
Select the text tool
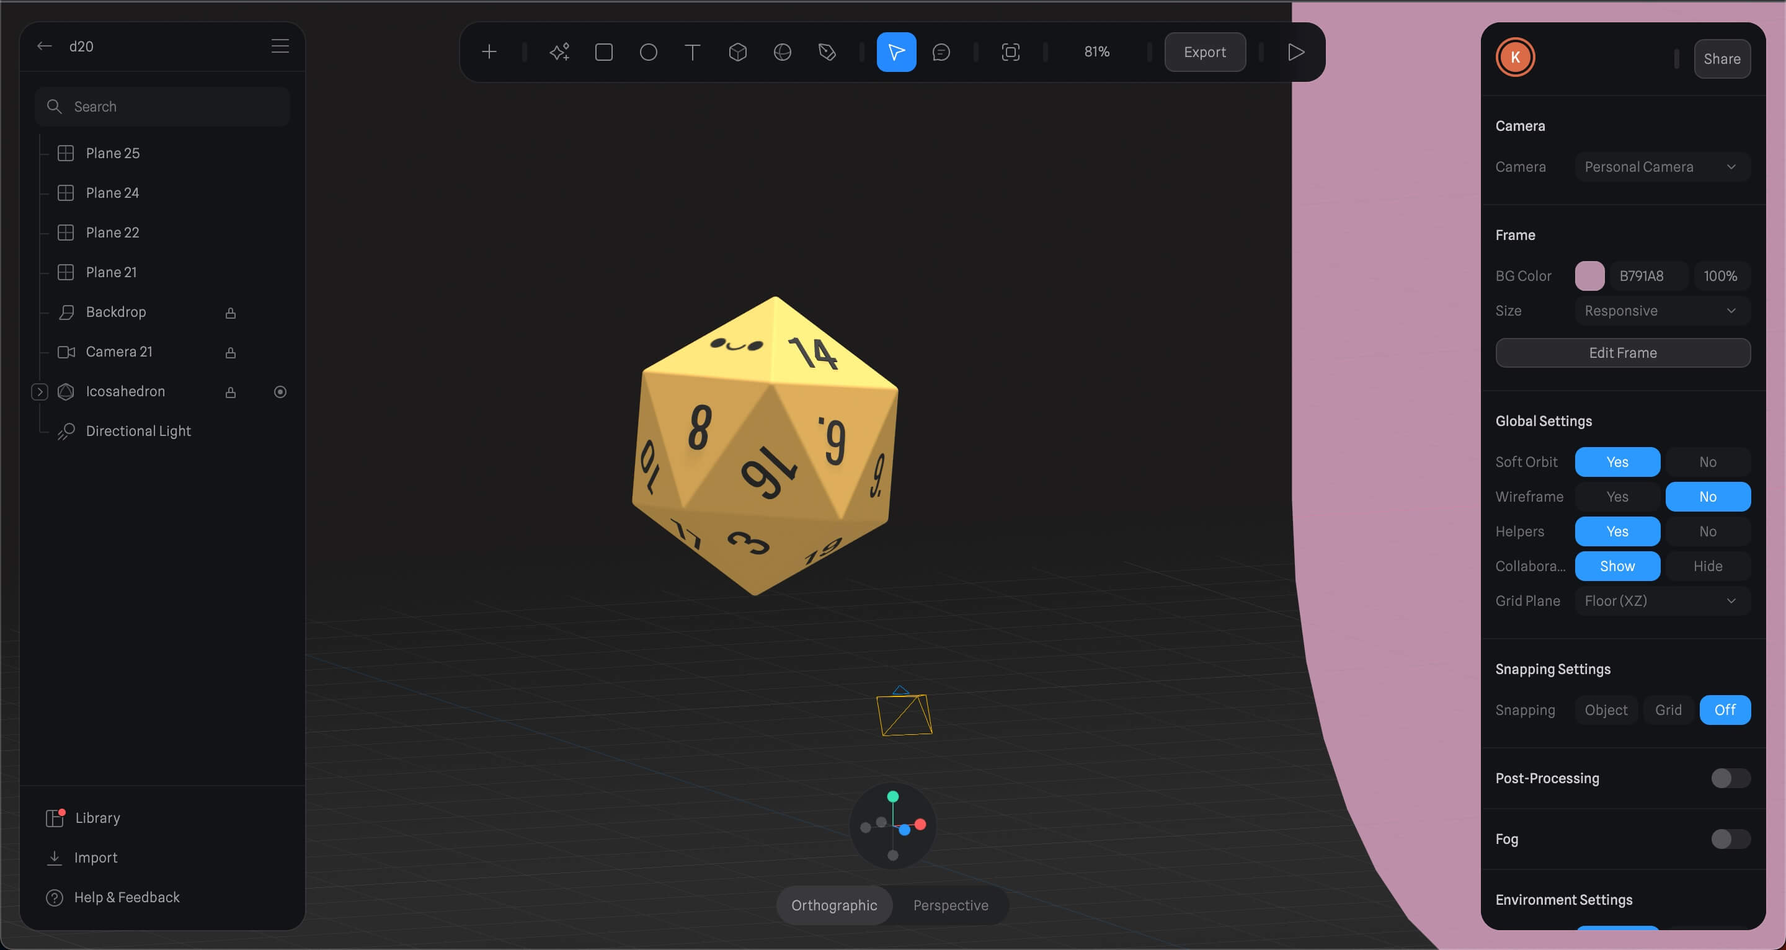pyautogui.click(x=693, y=52)
